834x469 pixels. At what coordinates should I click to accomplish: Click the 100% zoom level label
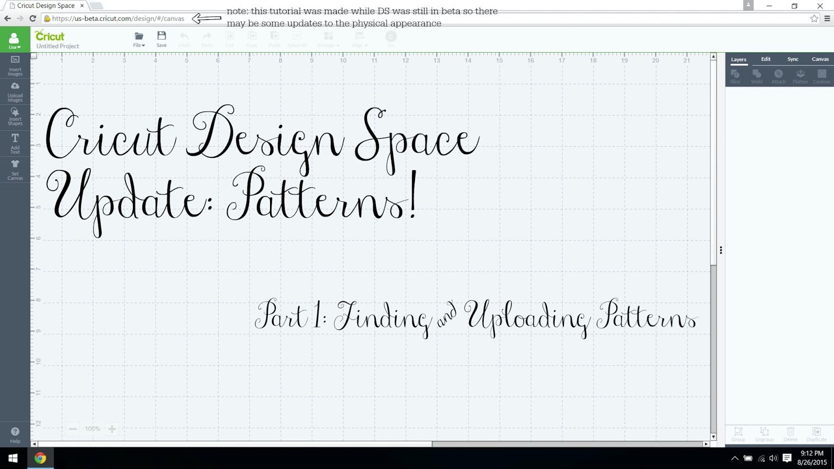tap(92, 429)
